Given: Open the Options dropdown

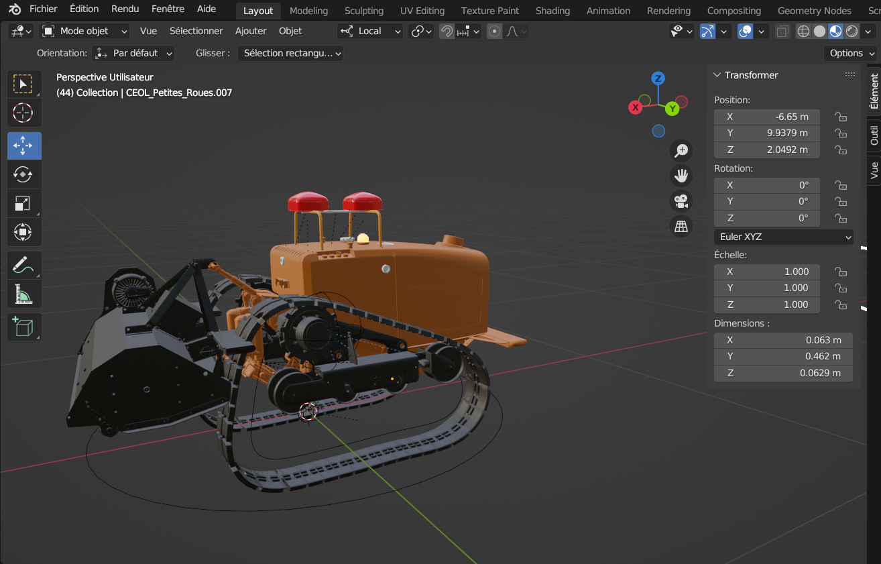Looking at the screenshot, I should click(x=851, y=53).
